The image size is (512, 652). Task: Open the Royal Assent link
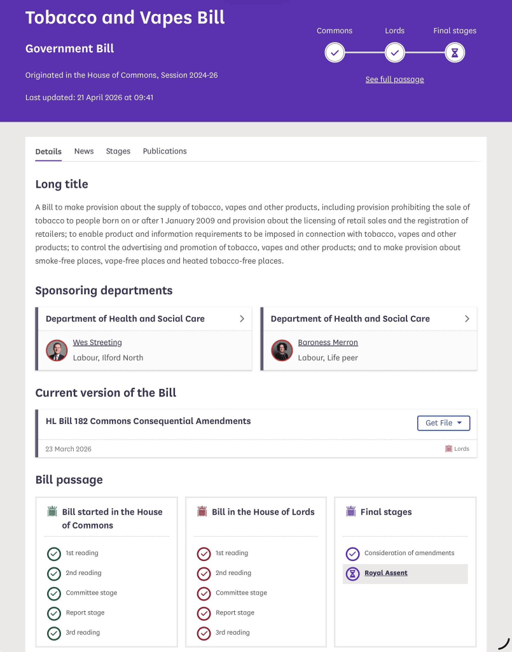pyautogui.click(x=386, y=573)
